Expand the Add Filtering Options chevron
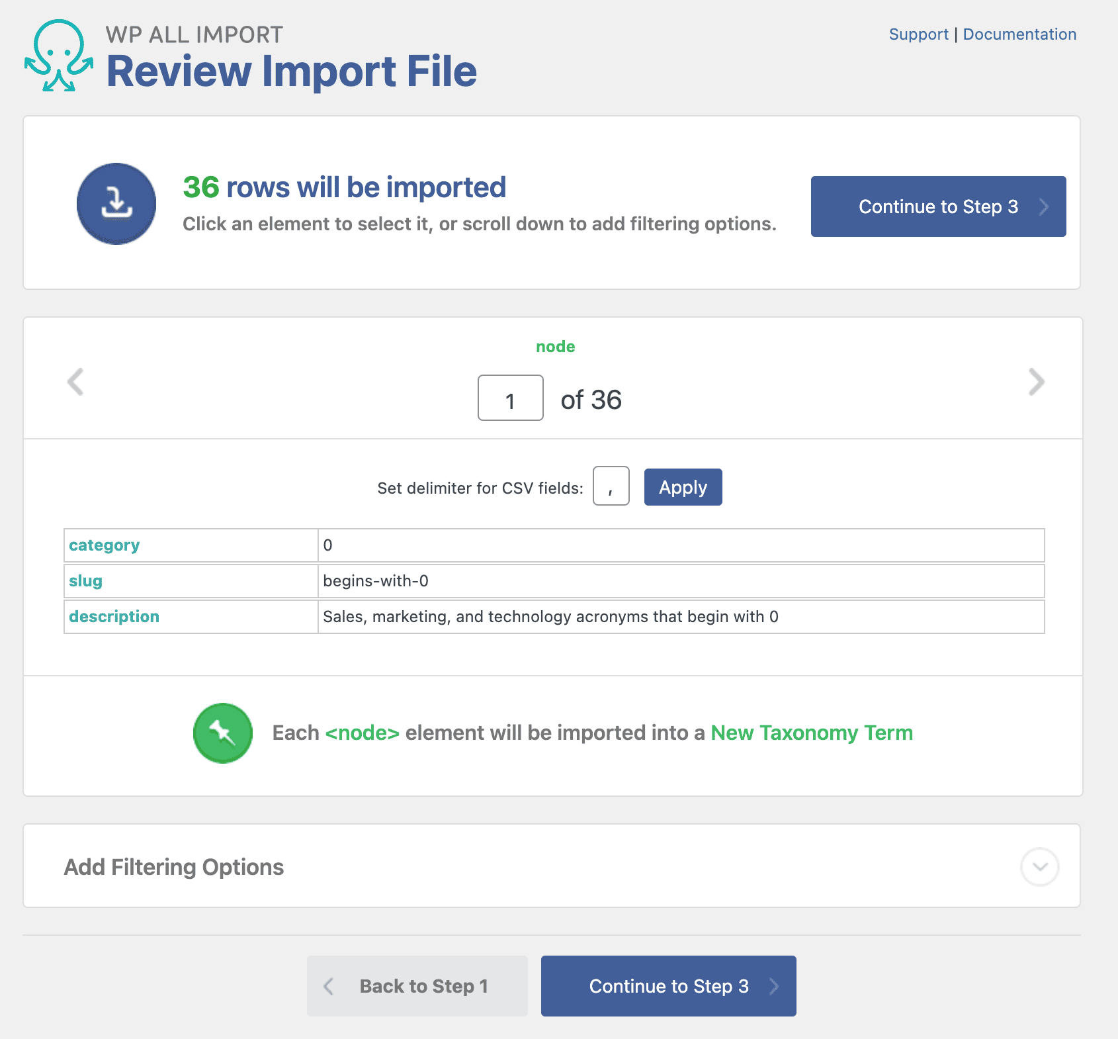This screenshot has height=1039, width=1118. point(1039,867)
